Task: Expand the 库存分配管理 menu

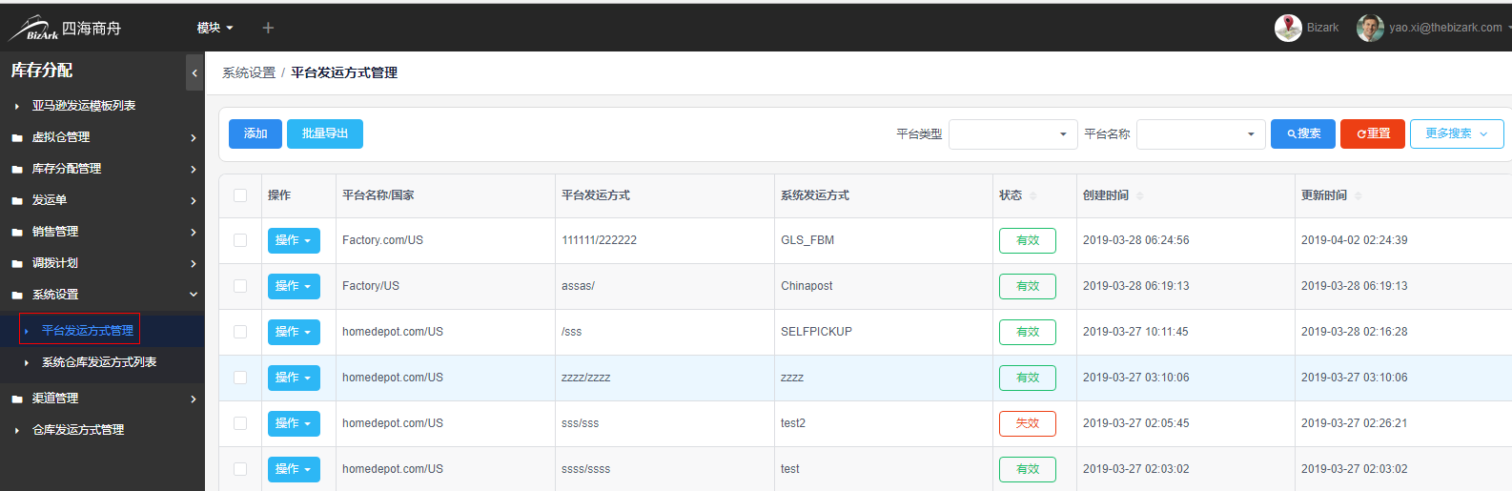Action: [x=102, y=169]
